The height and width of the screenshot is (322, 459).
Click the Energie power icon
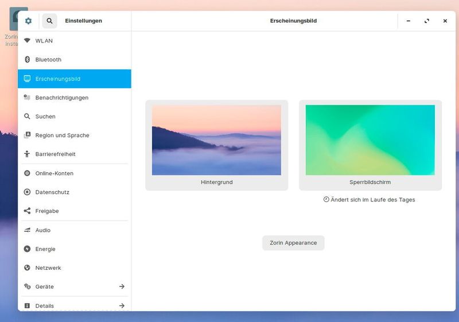[x=27, y=249]
